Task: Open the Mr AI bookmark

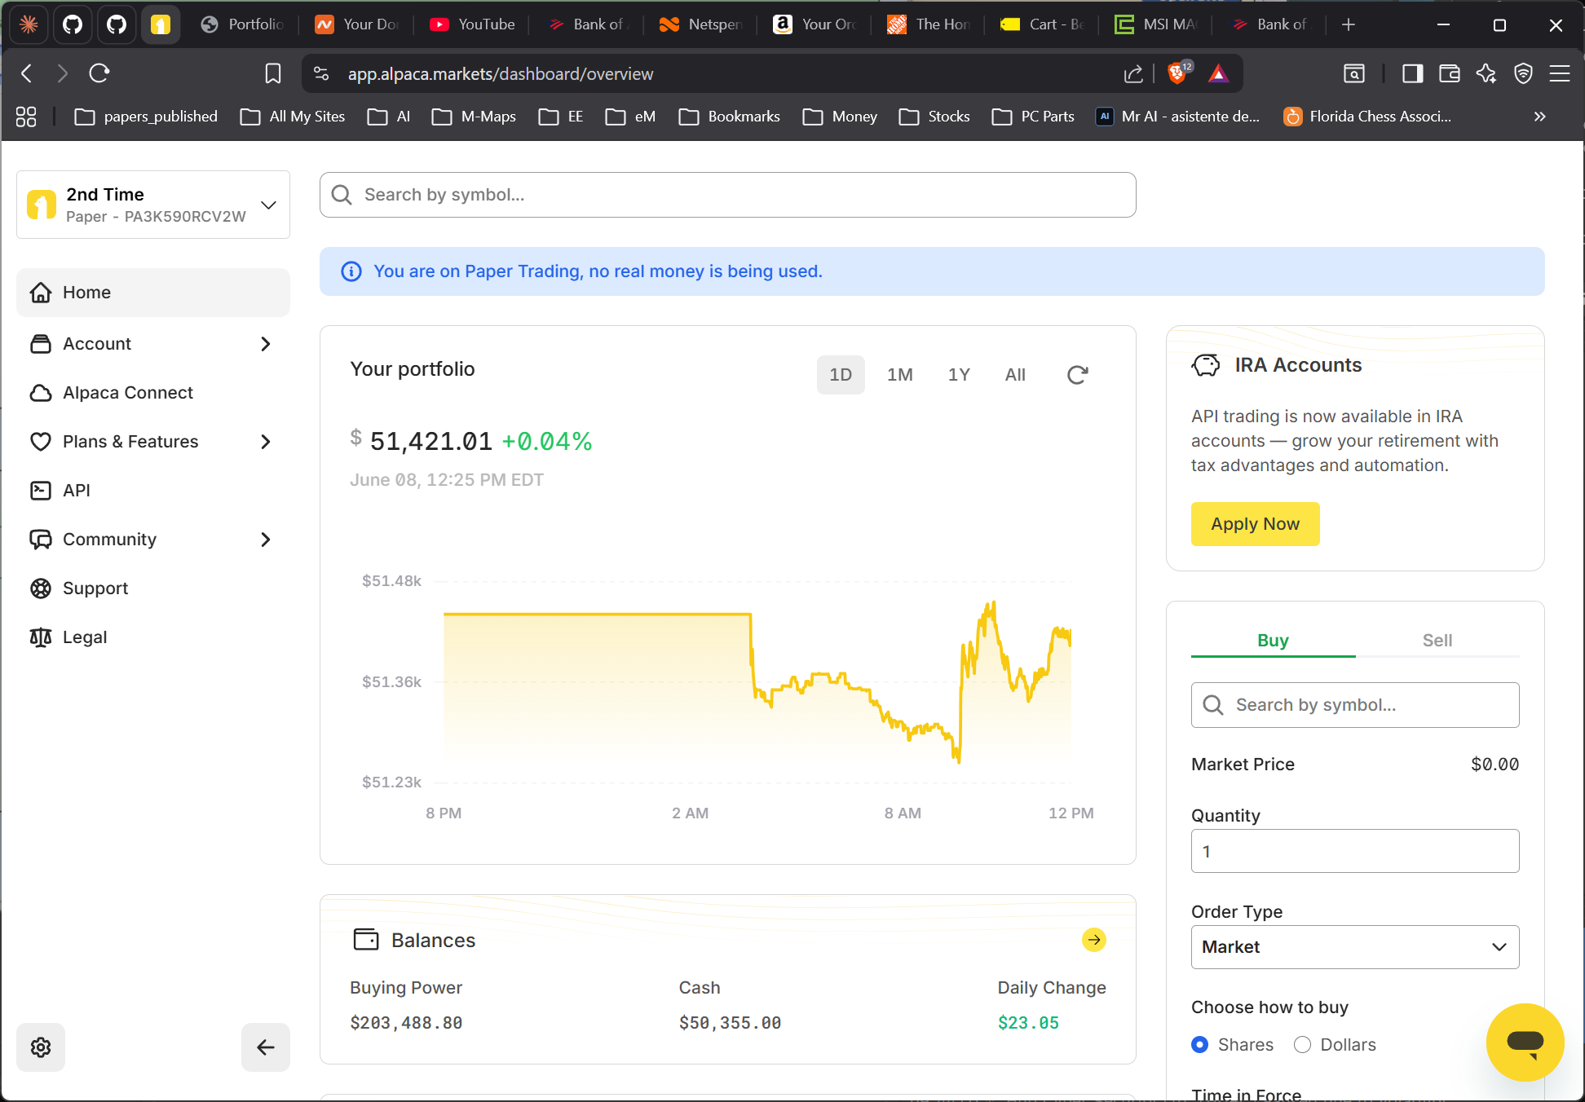Action: coord(1178,117)
